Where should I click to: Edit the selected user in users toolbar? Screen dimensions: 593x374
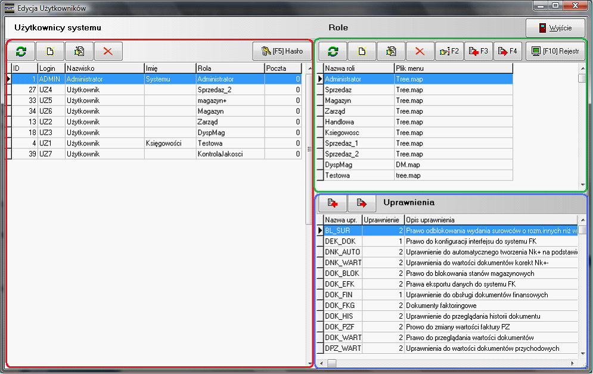point(79,51)
